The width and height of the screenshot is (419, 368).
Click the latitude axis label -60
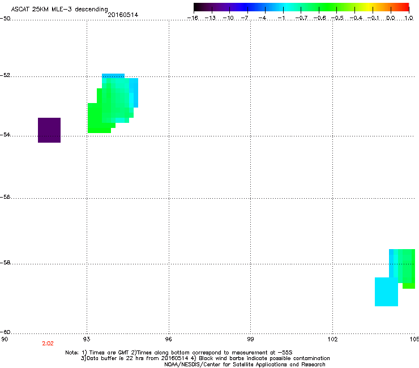point(5,332)
